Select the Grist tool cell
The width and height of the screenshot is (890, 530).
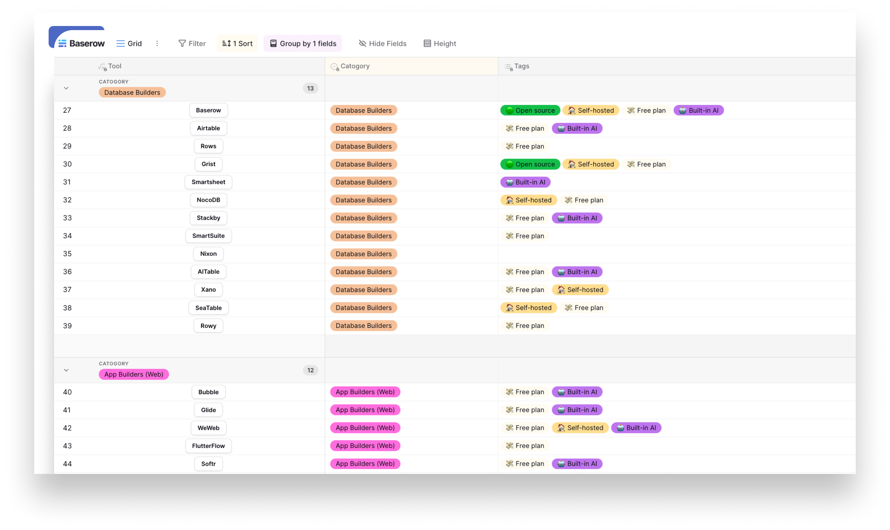(x=208, y=164)
